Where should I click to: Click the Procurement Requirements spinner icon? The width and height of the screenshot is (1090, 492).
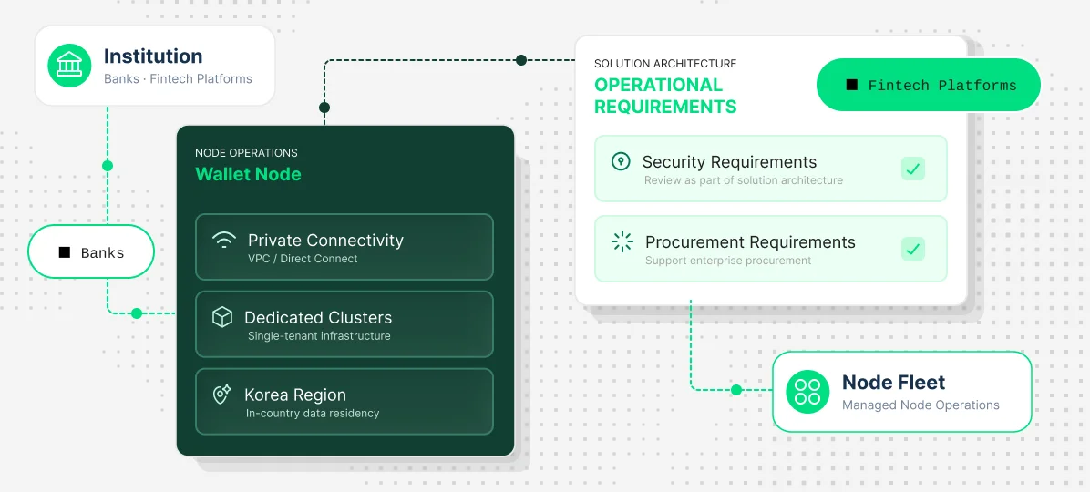622,241
